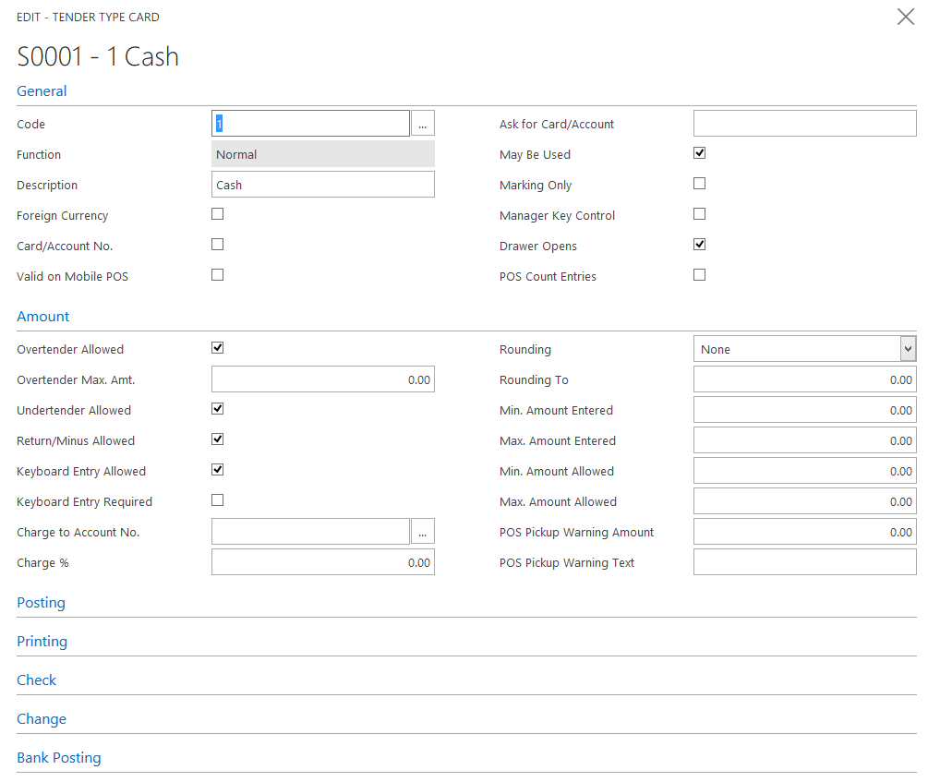This screenshot has width=928, height=782.
Task: Uncheck the Drawer Opens checkbox
Action: point(700,245)
